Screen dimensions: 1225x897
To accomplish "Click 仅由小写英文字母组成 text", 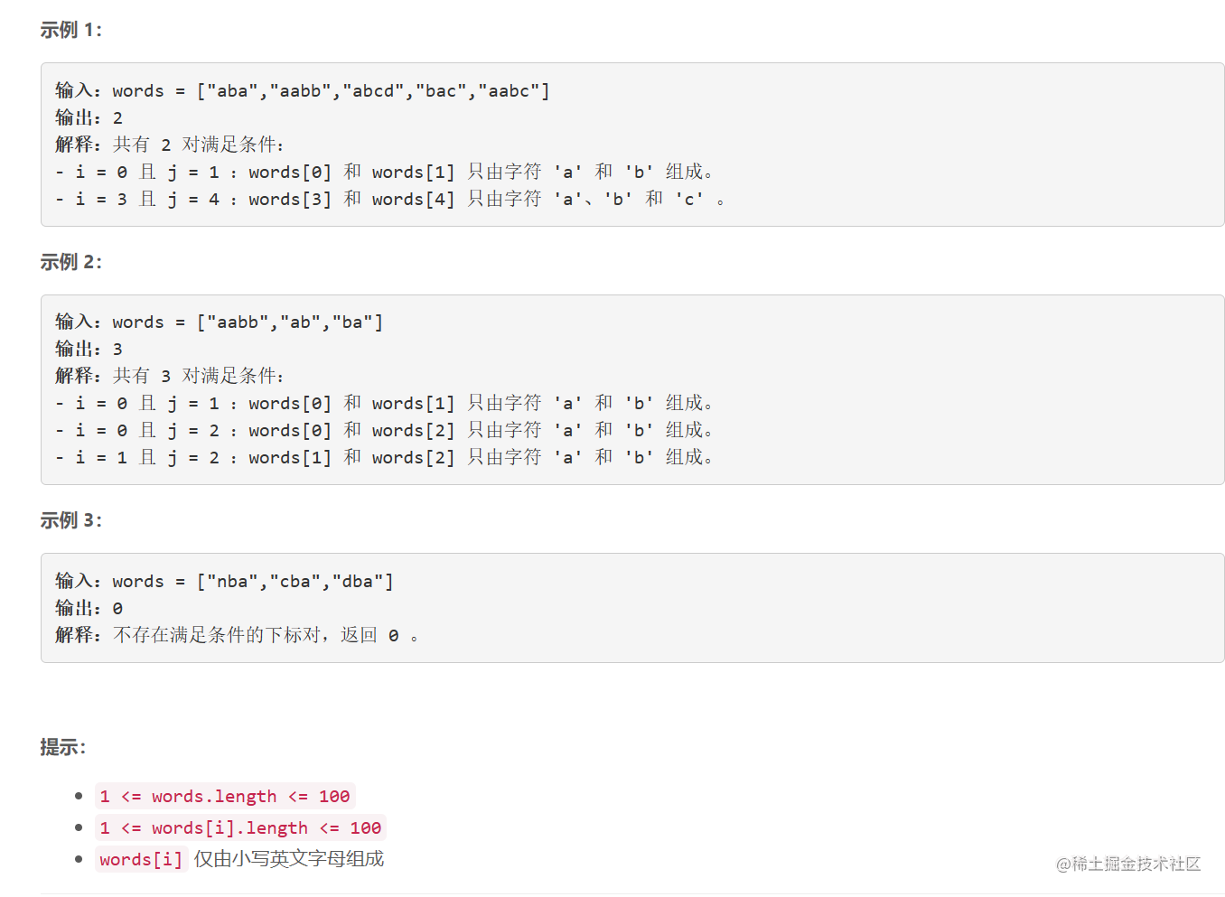I will pos(289,859).
